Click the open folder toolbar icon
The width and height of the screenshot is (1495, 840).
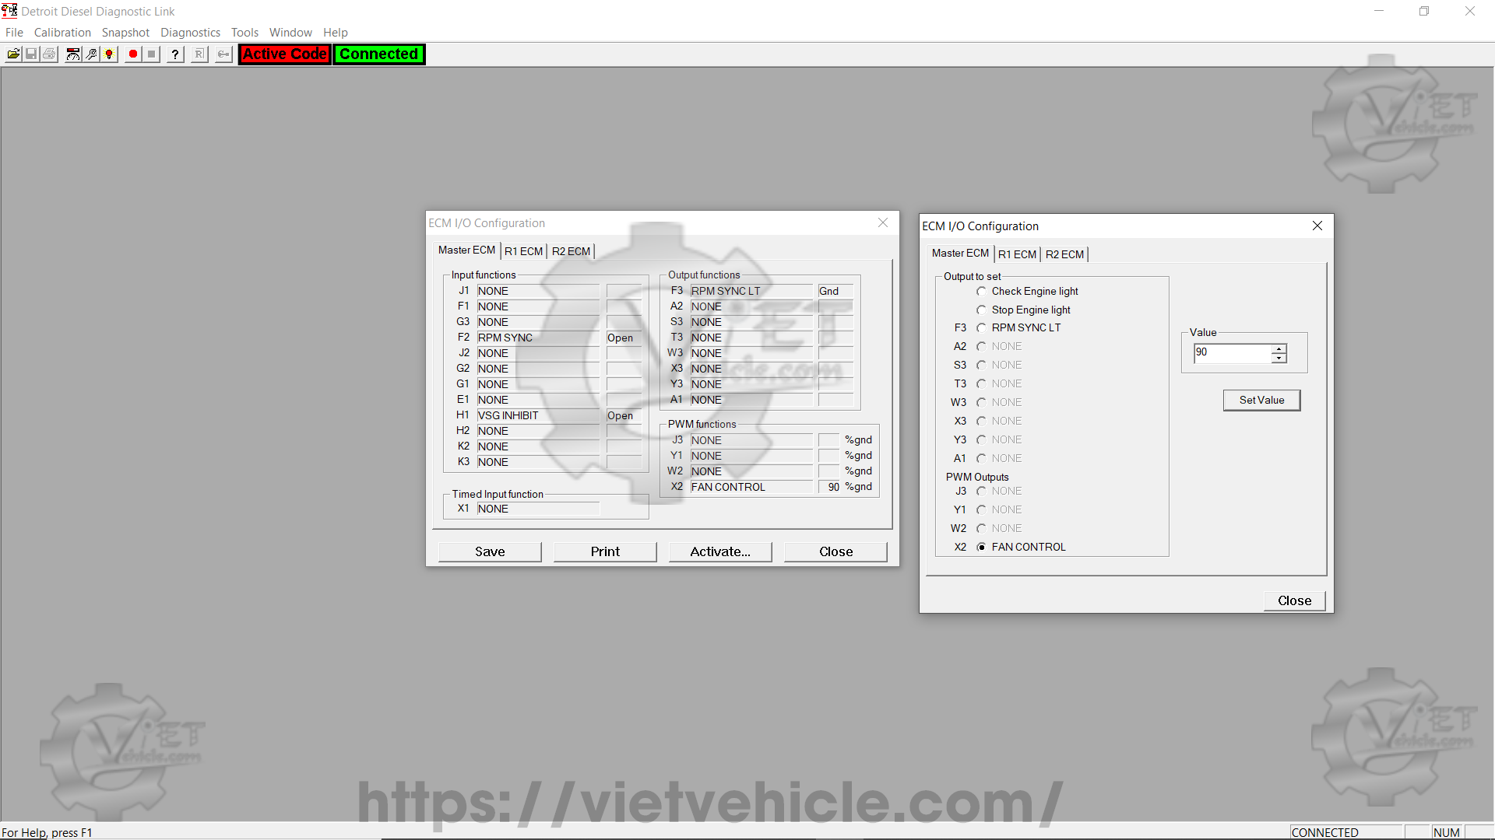tap(13, 54)
